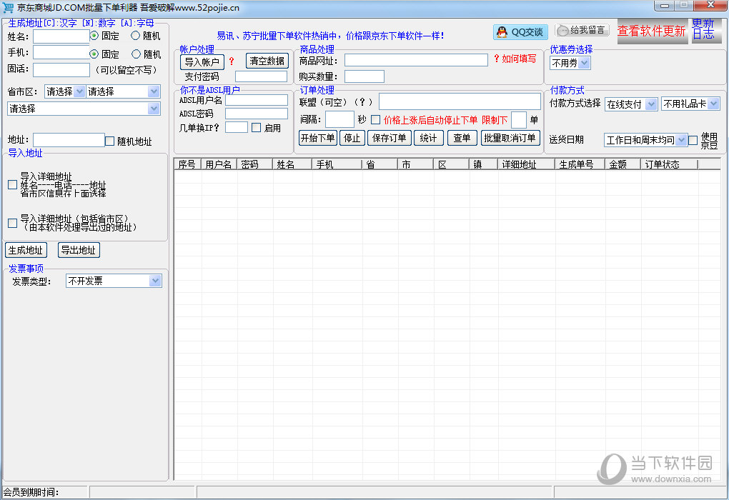Tick the 导入详细地址（包括省市区）checkbox
This screenshot has width=729, height=500.
click(13, 223)
